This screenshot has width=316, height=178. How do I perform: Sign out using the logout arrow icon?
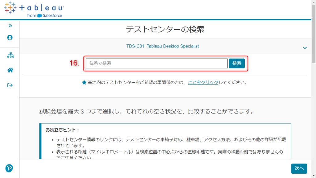click(x=10, y=85)
